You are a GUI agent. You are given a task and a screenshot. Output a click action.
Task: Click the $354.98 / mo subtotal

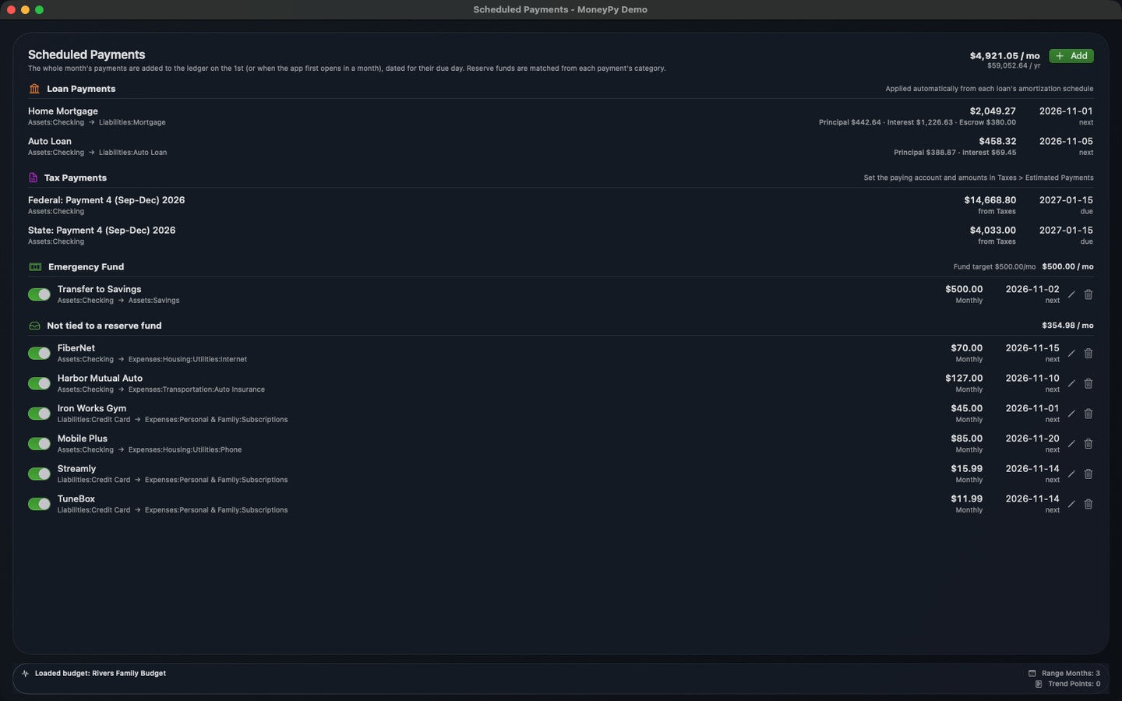[x=1067, y=326]
